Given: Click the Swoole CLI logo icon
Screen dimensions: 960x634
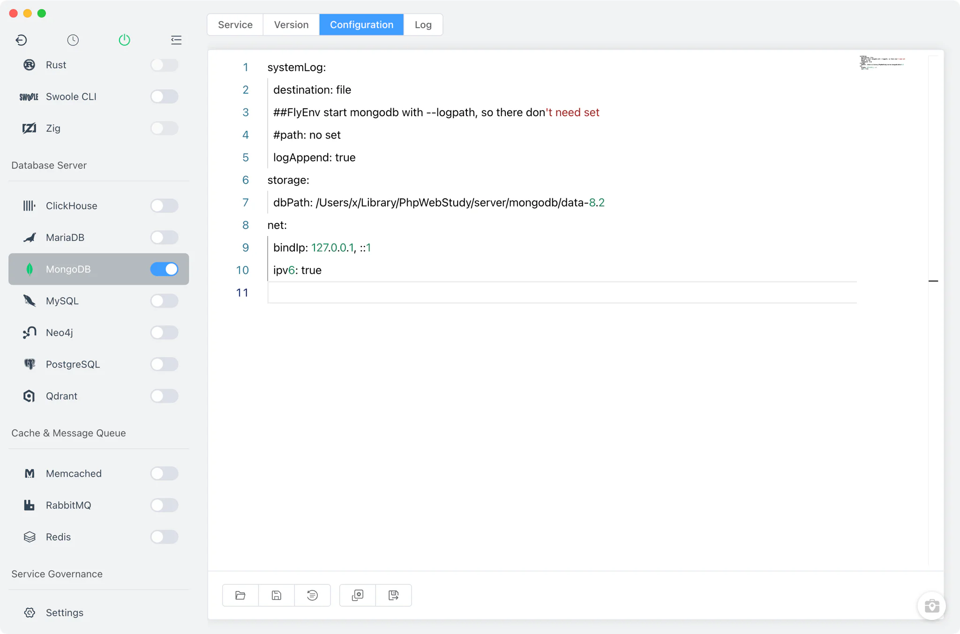Looking at the screenshot, I should pyautogui.click(x=29, y=97).
